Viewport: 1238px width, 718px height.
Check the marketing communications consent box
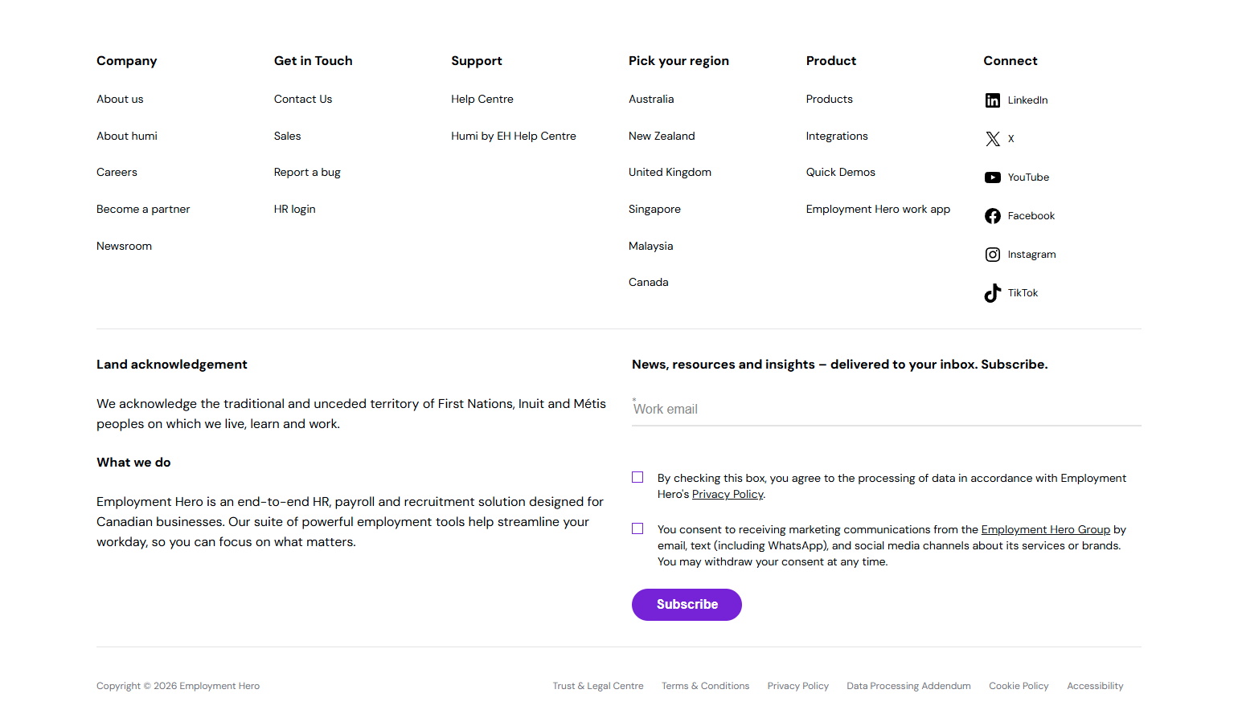[637, 528]
